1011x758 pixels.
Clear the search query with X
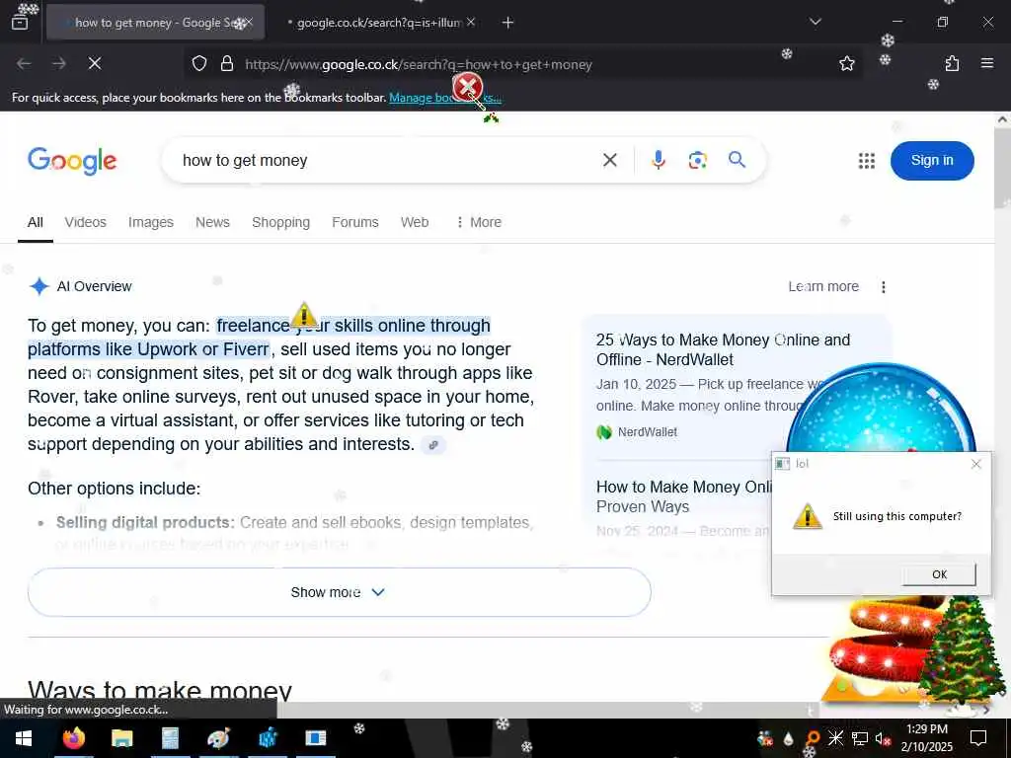(610, 160)
